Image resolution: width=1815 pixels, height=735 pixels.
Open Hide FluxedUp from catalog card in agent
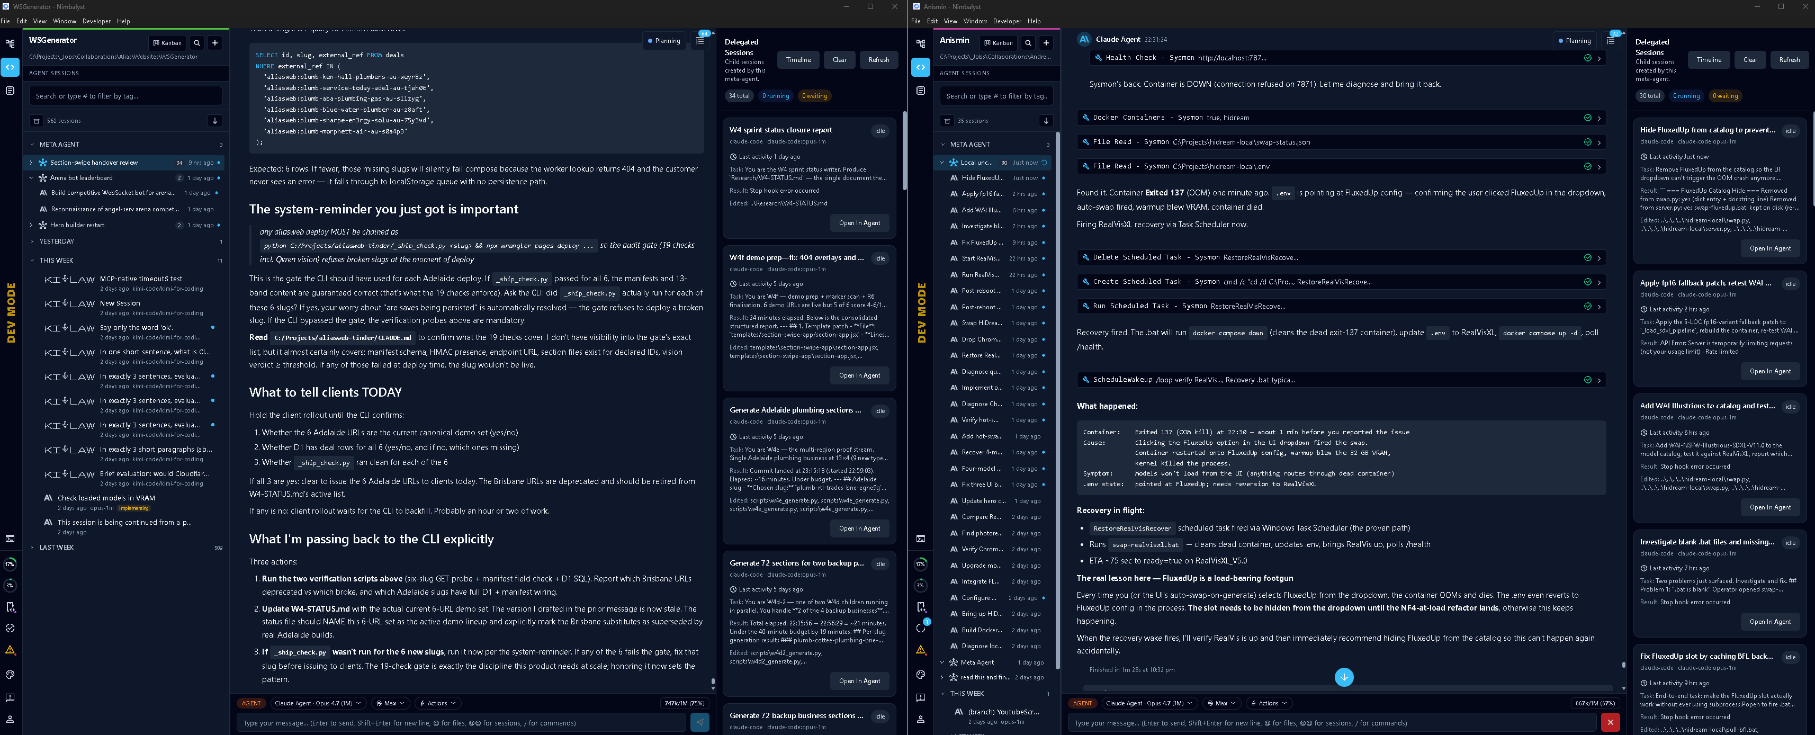point(1769,248)
